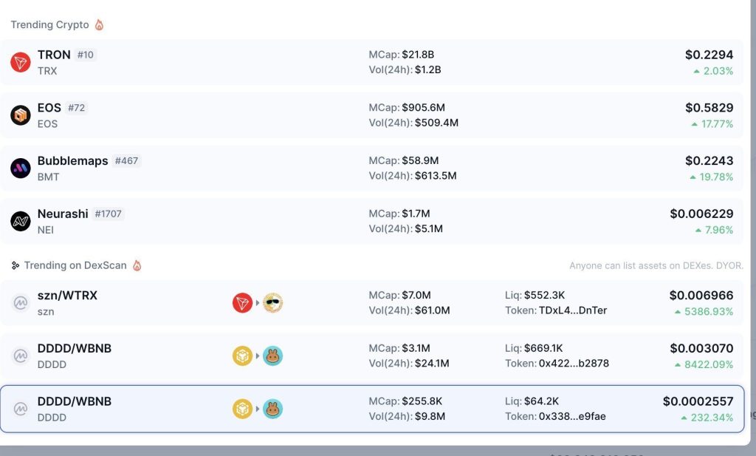Click the flame icon beside Trending Crypto
The height and width of the screenshot is (456, 756).
click(99, 24)
